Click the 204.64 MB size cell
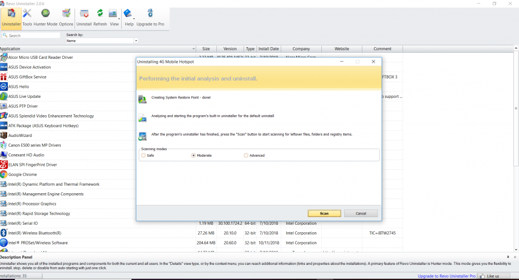The width and height of the screenshot is (519, 280). (206, 243)
